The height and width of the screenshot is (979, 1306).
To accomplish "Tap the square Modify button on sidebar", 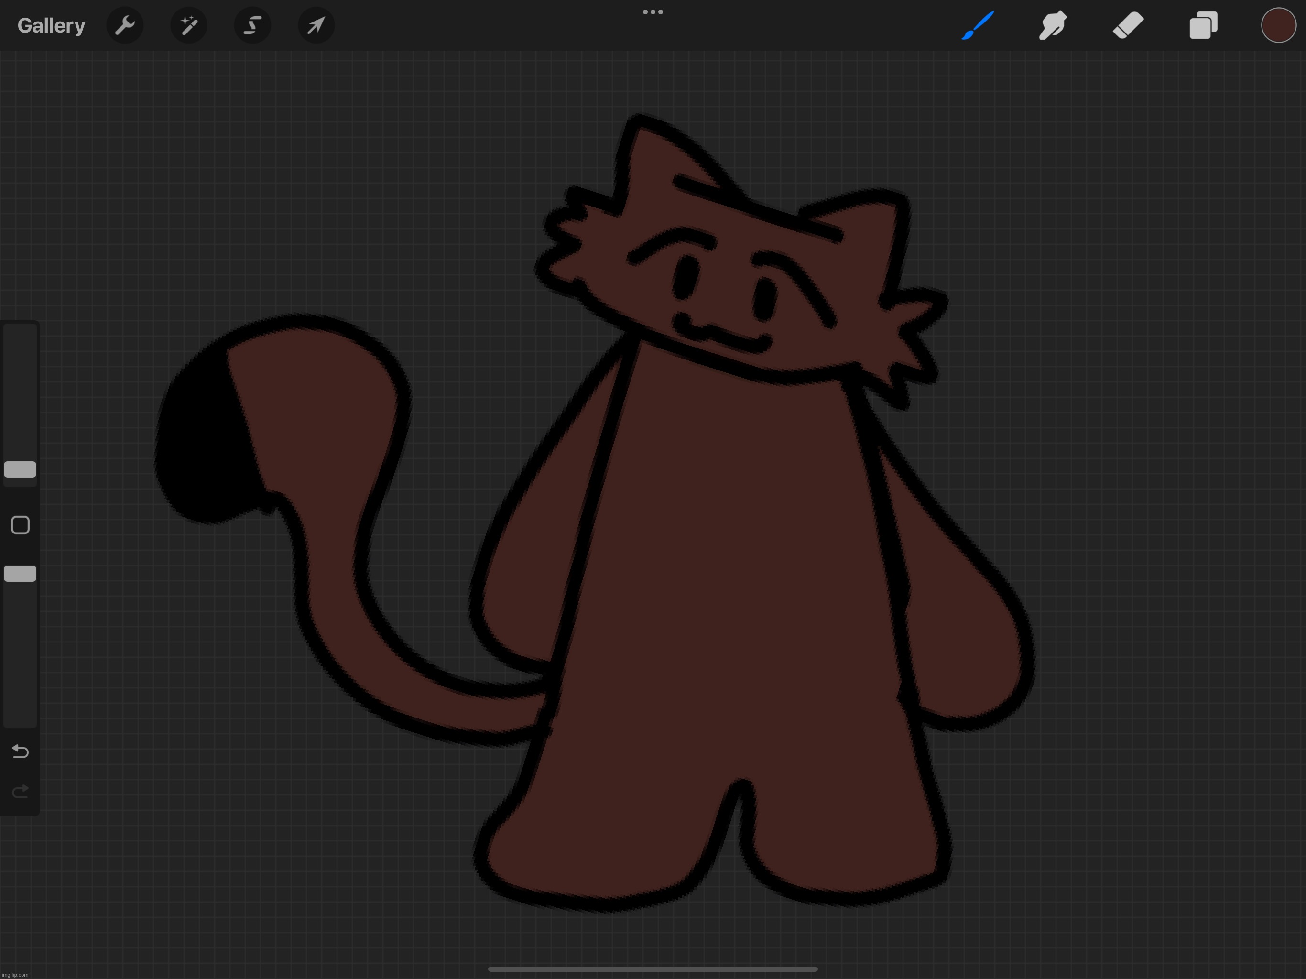I will pos(20,525).
